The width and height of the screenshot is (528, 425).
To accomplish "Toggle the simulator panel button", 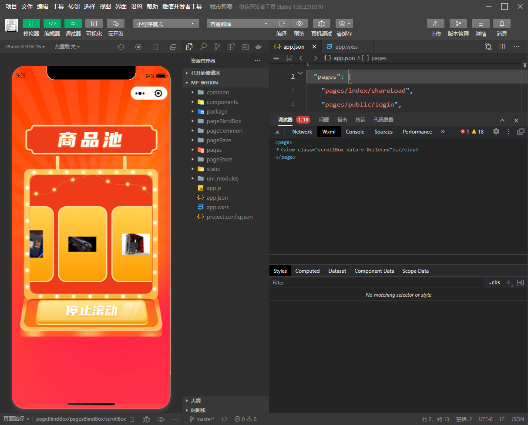I will coord(31,24).
